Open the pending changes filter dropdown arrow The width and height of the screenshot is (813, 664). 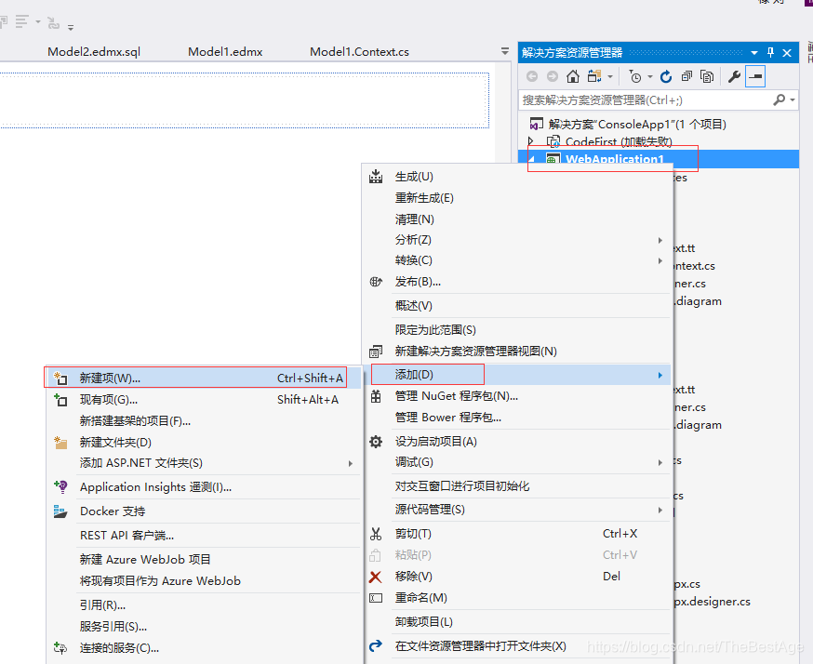tap(649, 76)
